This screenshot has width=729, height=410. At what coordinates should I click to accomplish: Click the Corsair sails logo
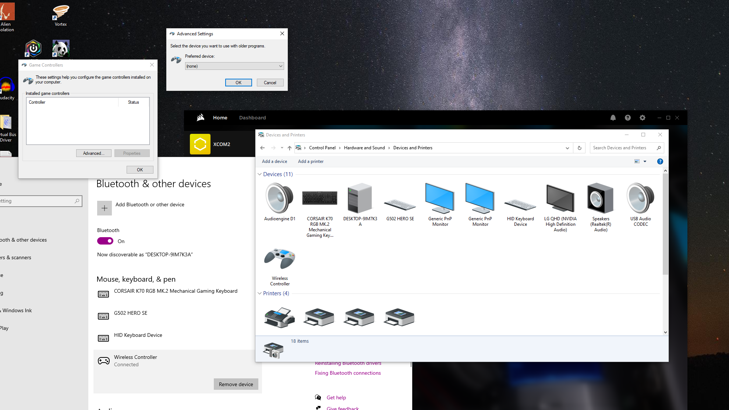[x=201, y=118]
